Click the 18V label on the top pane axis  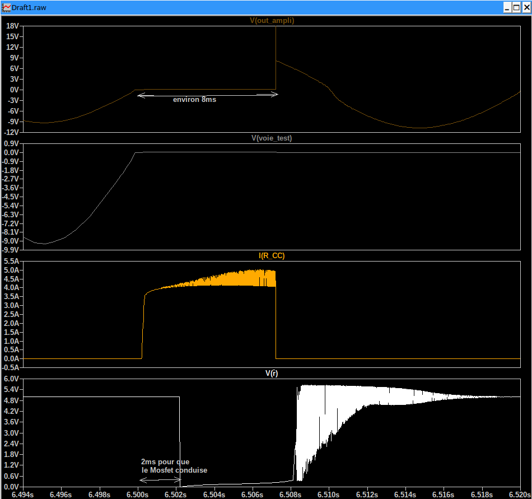(x=12, y=26)
